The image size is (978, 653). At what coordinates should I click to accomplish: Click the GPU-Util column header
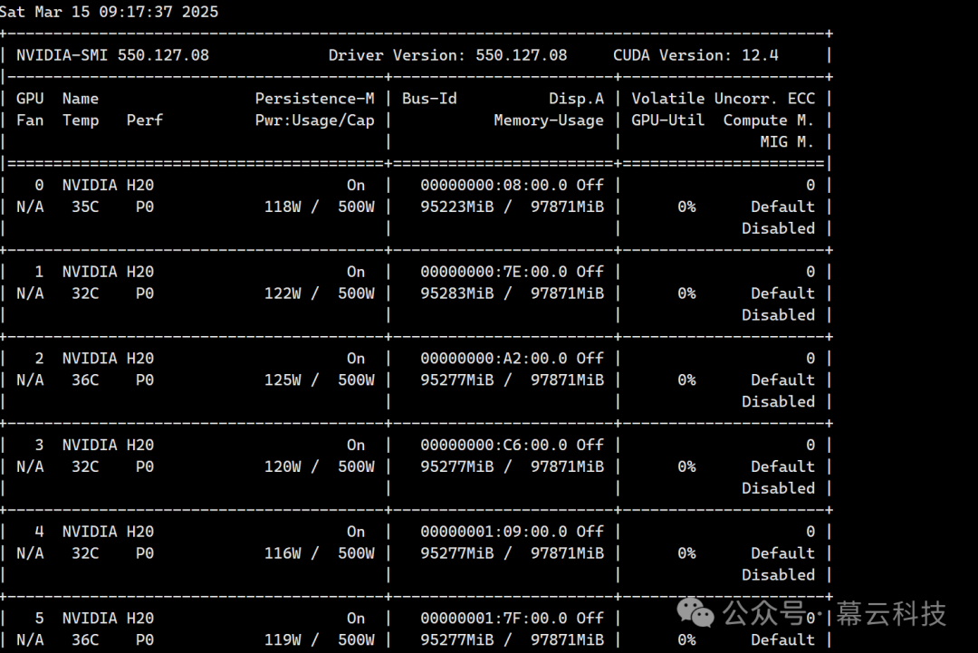[668, 120]
